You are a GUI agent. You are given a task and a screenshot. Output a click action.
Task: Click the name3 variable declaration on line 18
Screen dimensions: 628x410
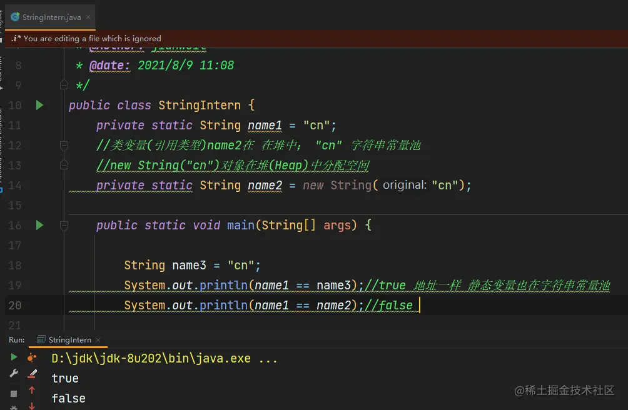click(189, 265)
